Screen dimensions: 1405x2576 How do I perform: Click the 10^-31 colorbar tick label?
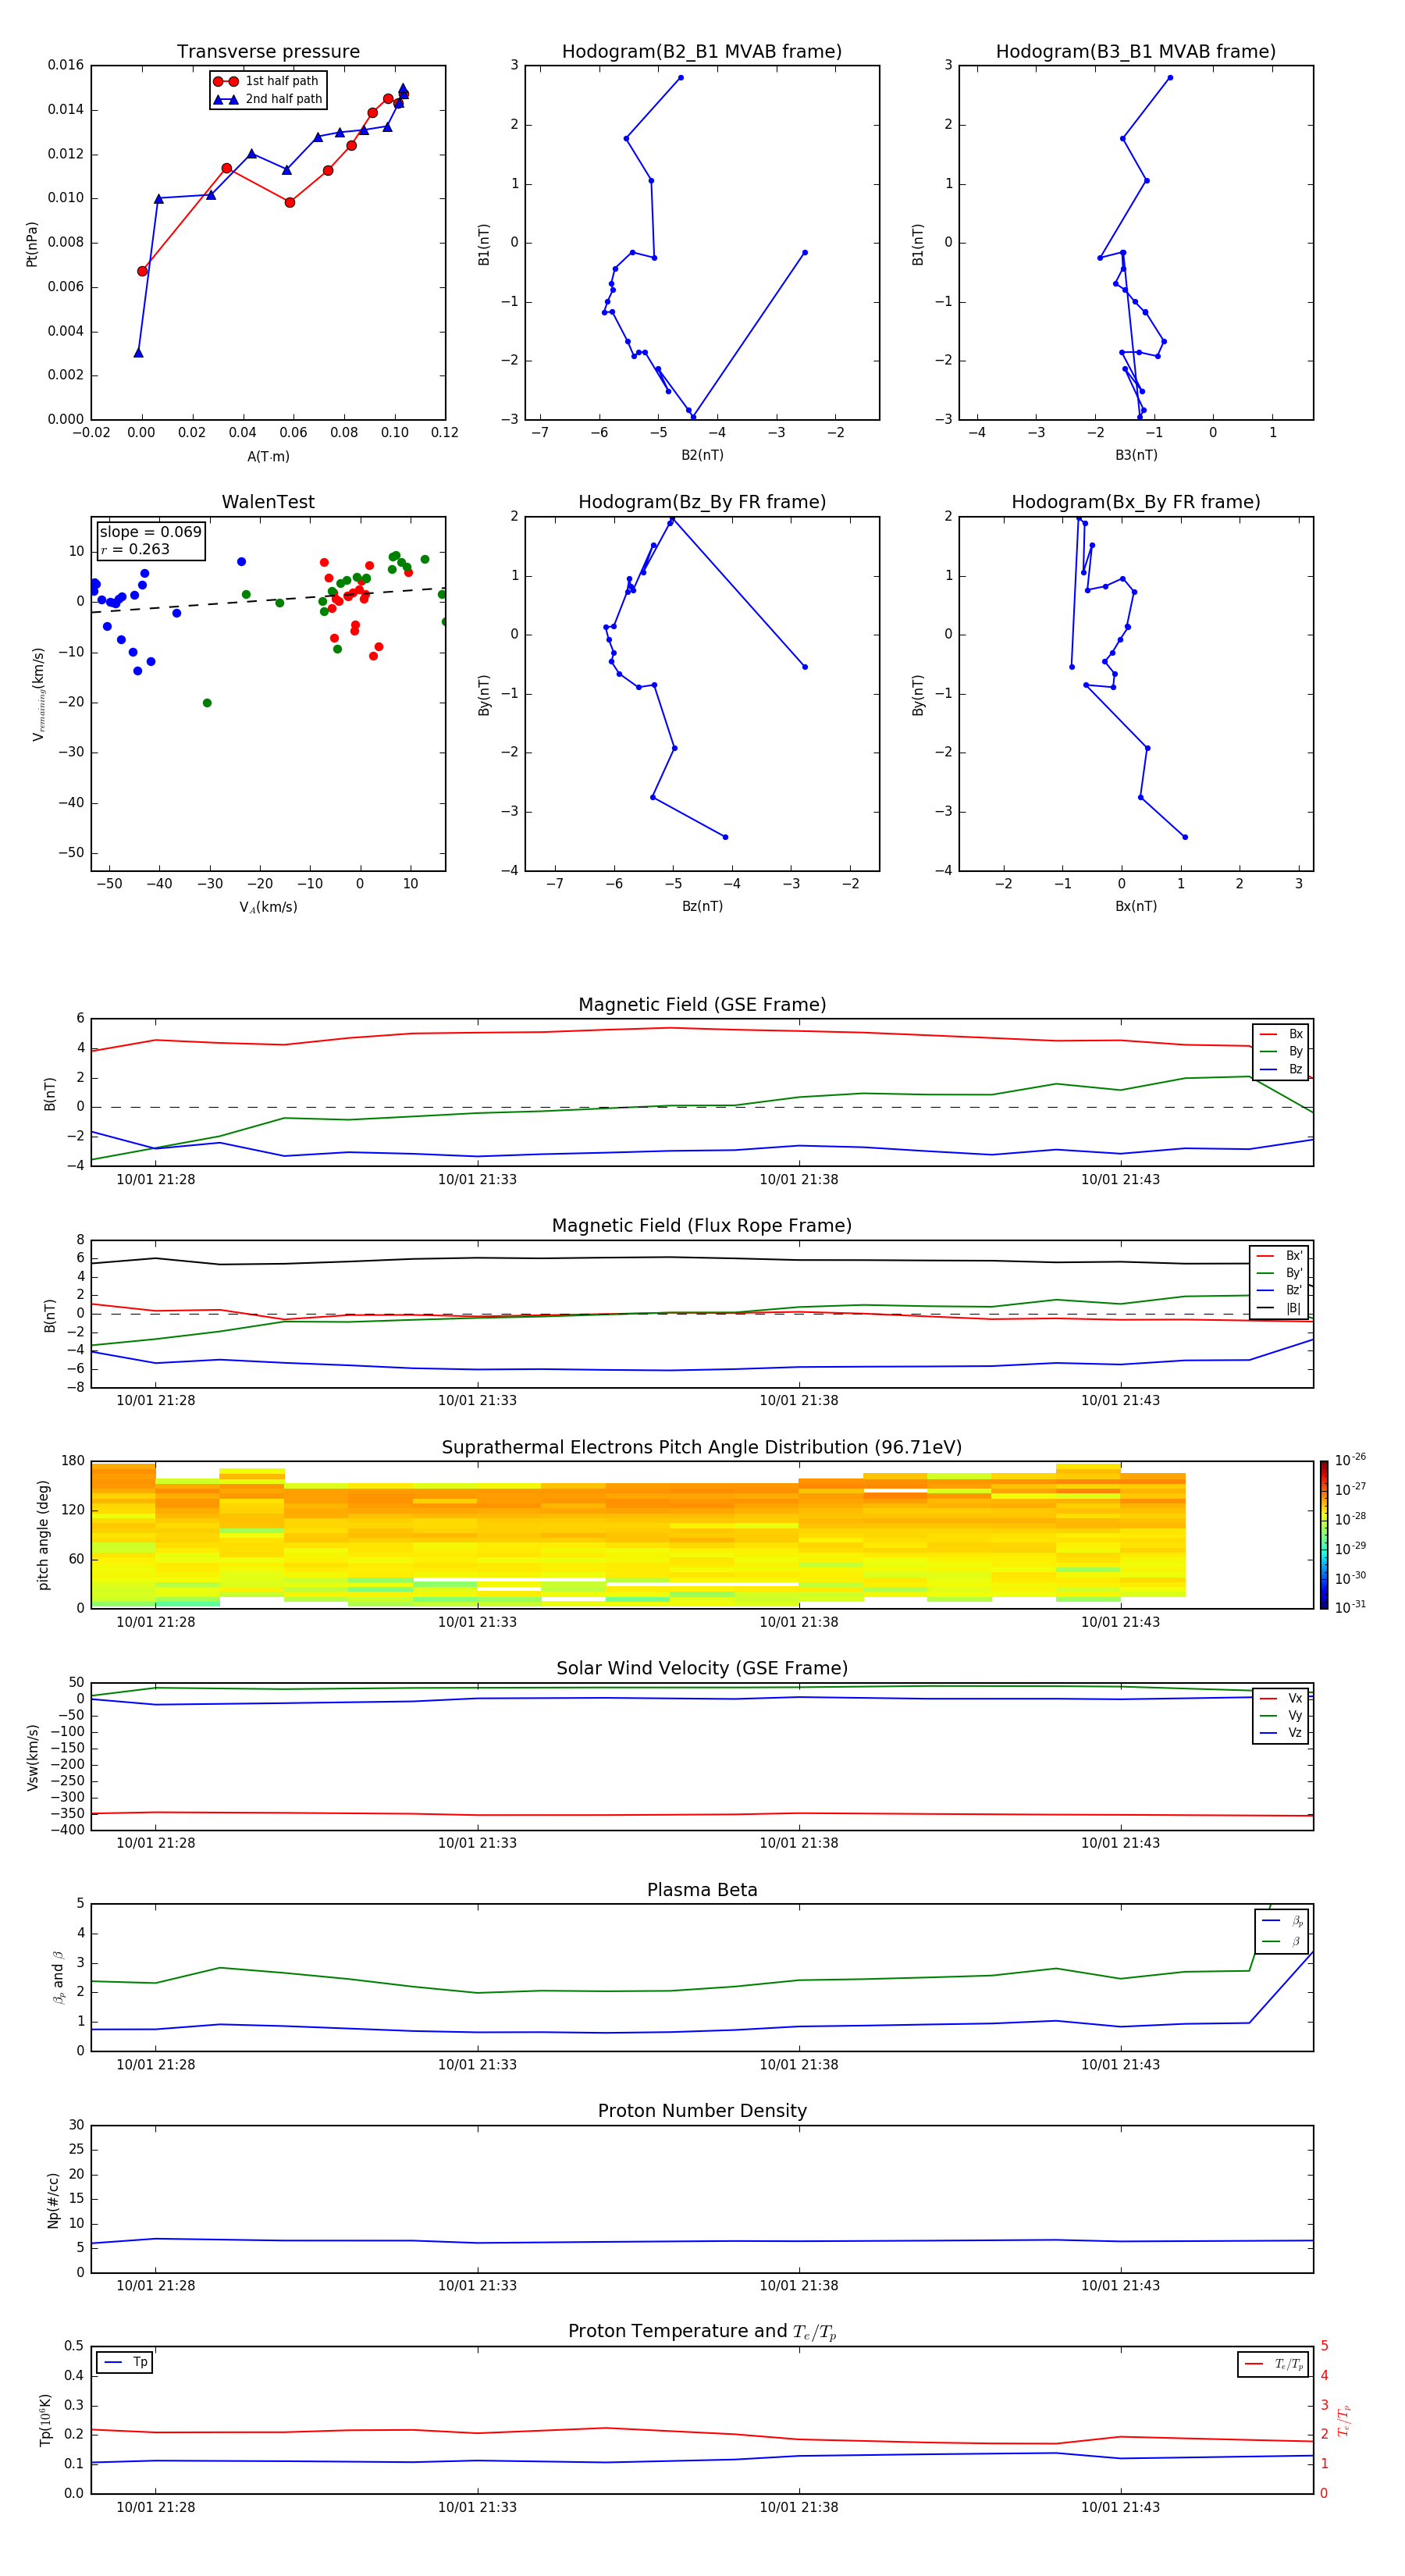point(1350,1607)
